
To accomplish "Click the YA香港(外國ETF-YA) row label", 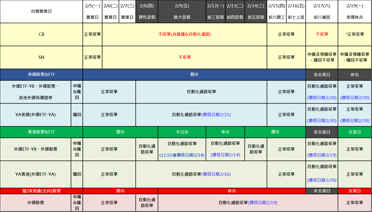I will (x=35, y=174).
